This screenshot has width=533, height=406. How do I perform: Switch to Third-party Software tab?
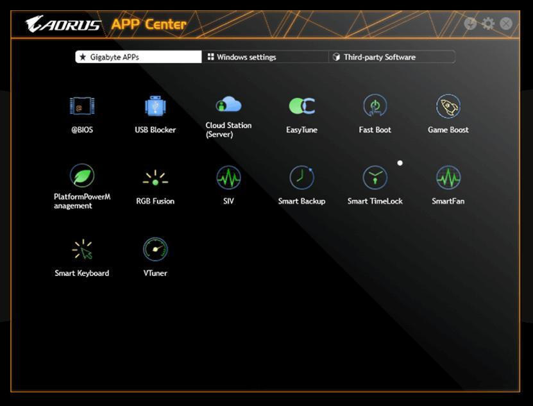point(391,57)
